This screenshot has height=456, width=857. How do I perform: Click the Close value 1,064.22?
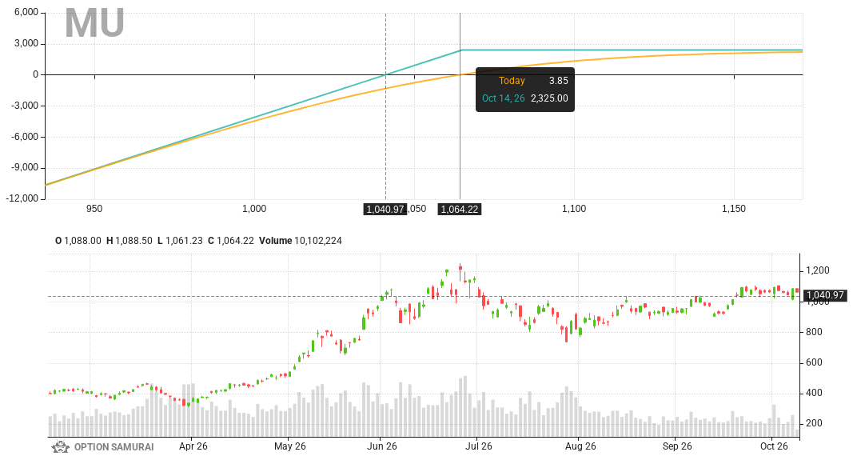click(x=236, y=241)
